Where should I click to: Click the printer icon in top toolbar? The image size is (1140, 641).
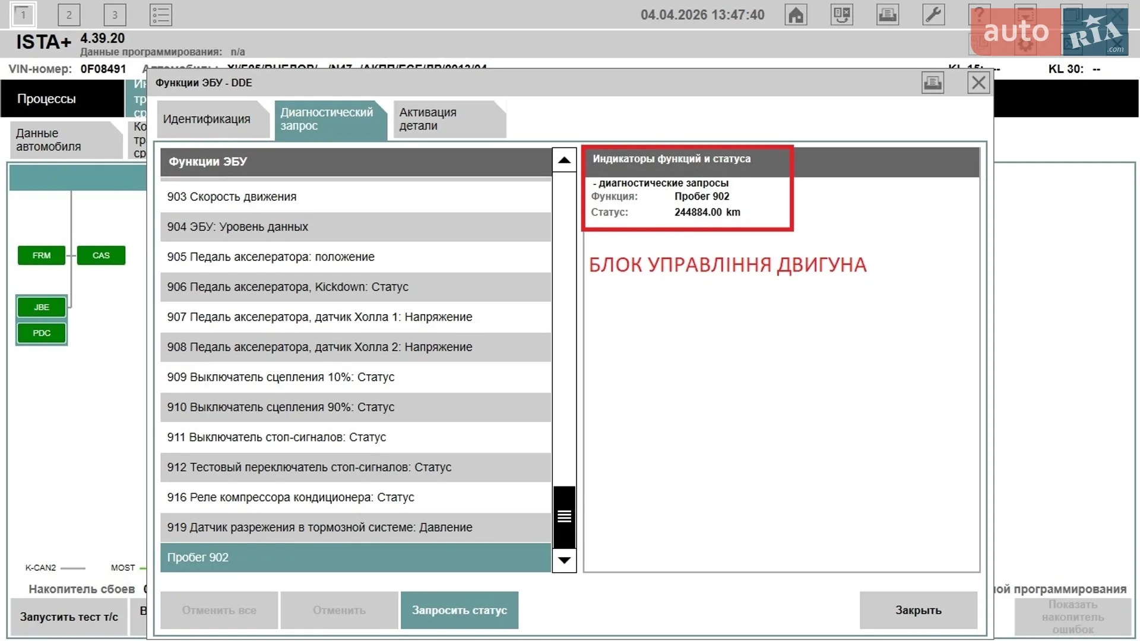coord(888,15)
